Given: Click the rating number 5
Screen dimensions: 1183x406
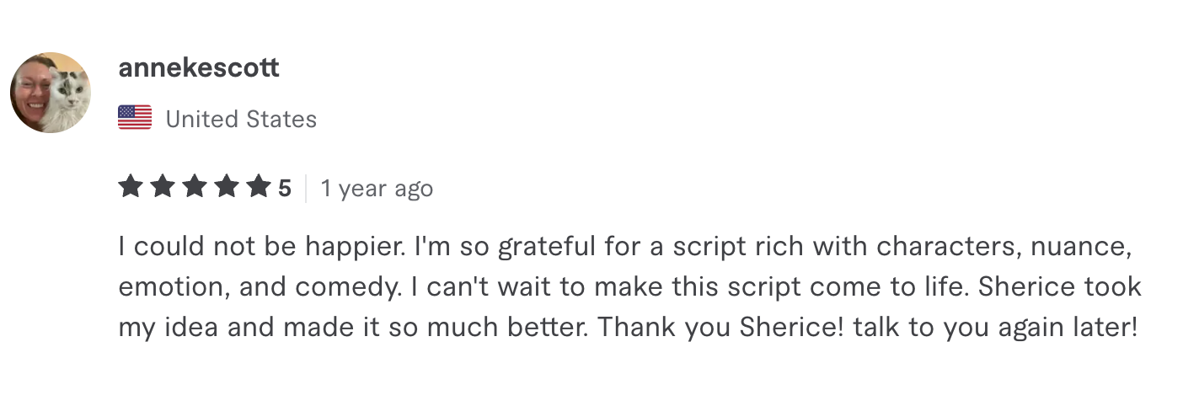Looking at the screenshot, I should tap(284, 188).
